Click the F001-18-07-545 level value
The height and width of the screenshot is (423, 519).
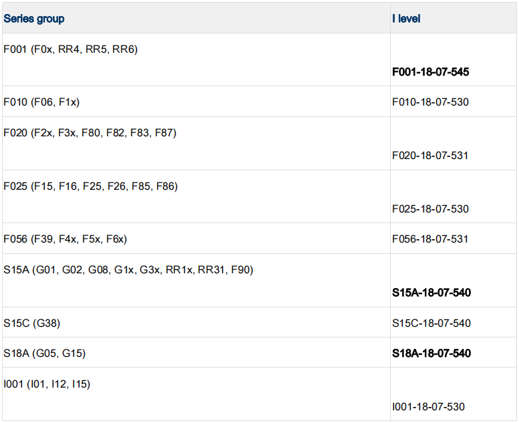pyautogui.click(x=430, y=72)
